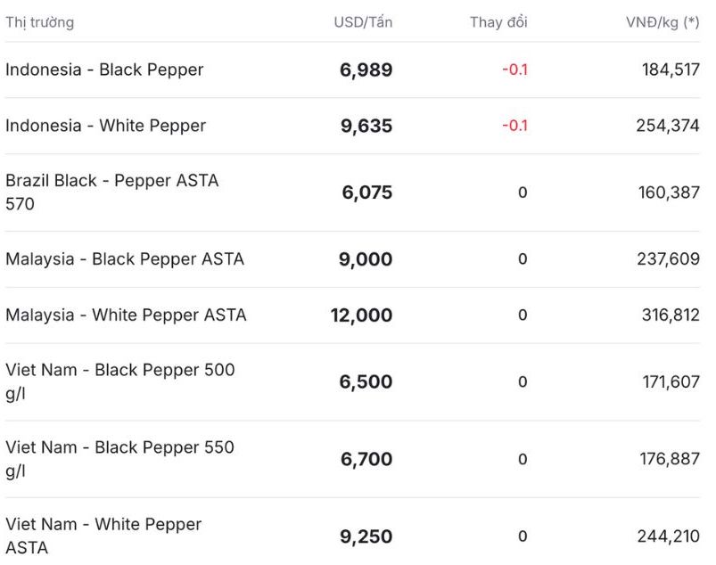Select Brazil Black - Pepper ASTA 570

[111, 192]
